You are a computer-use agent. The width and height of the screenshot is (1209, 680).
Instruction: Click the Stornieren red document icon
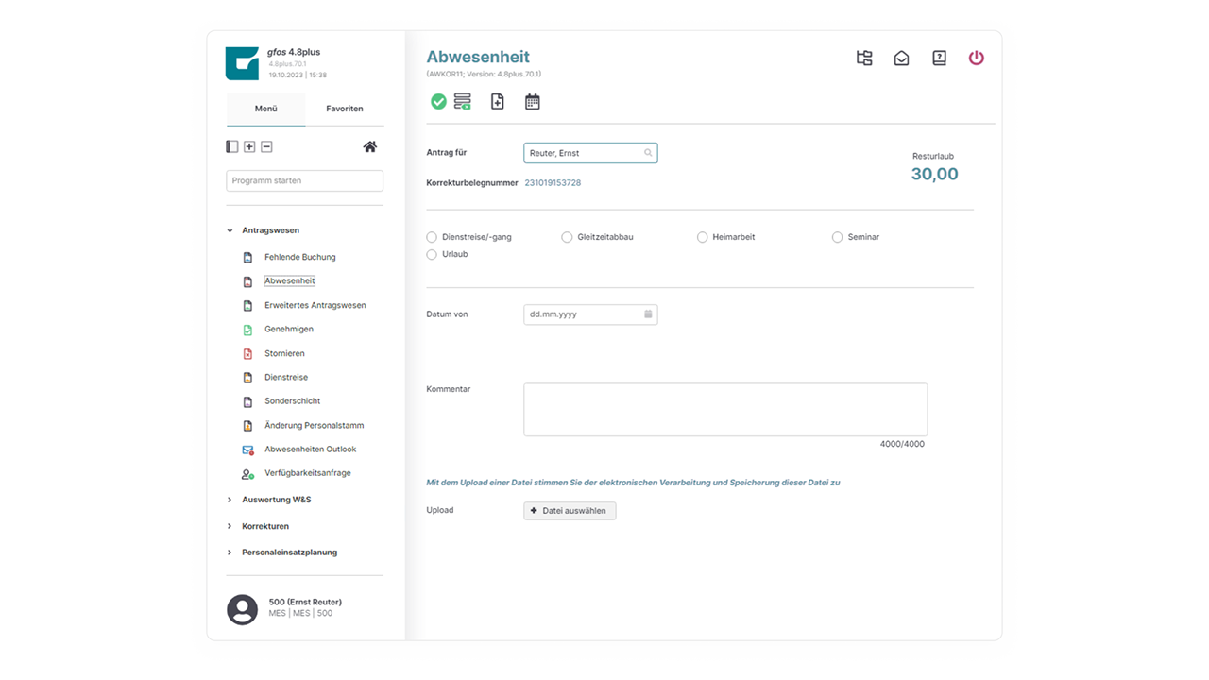click(247, 353)
